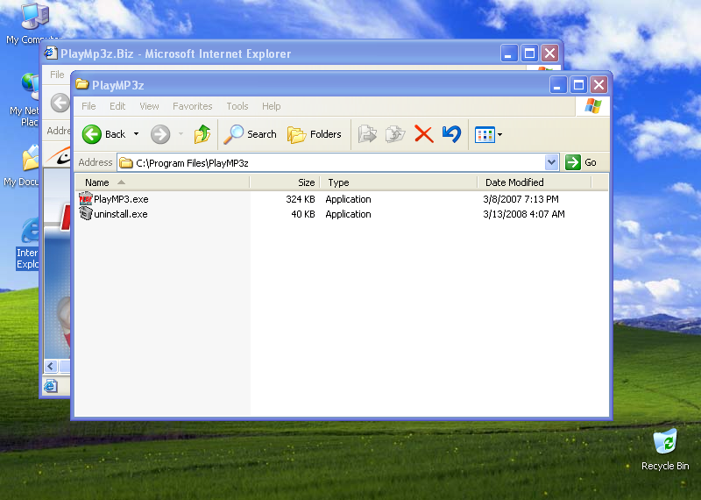Click the IE icon in Internet Explorer title bar
This screenshot has width=701, height=500.
(x=51, y=53)
